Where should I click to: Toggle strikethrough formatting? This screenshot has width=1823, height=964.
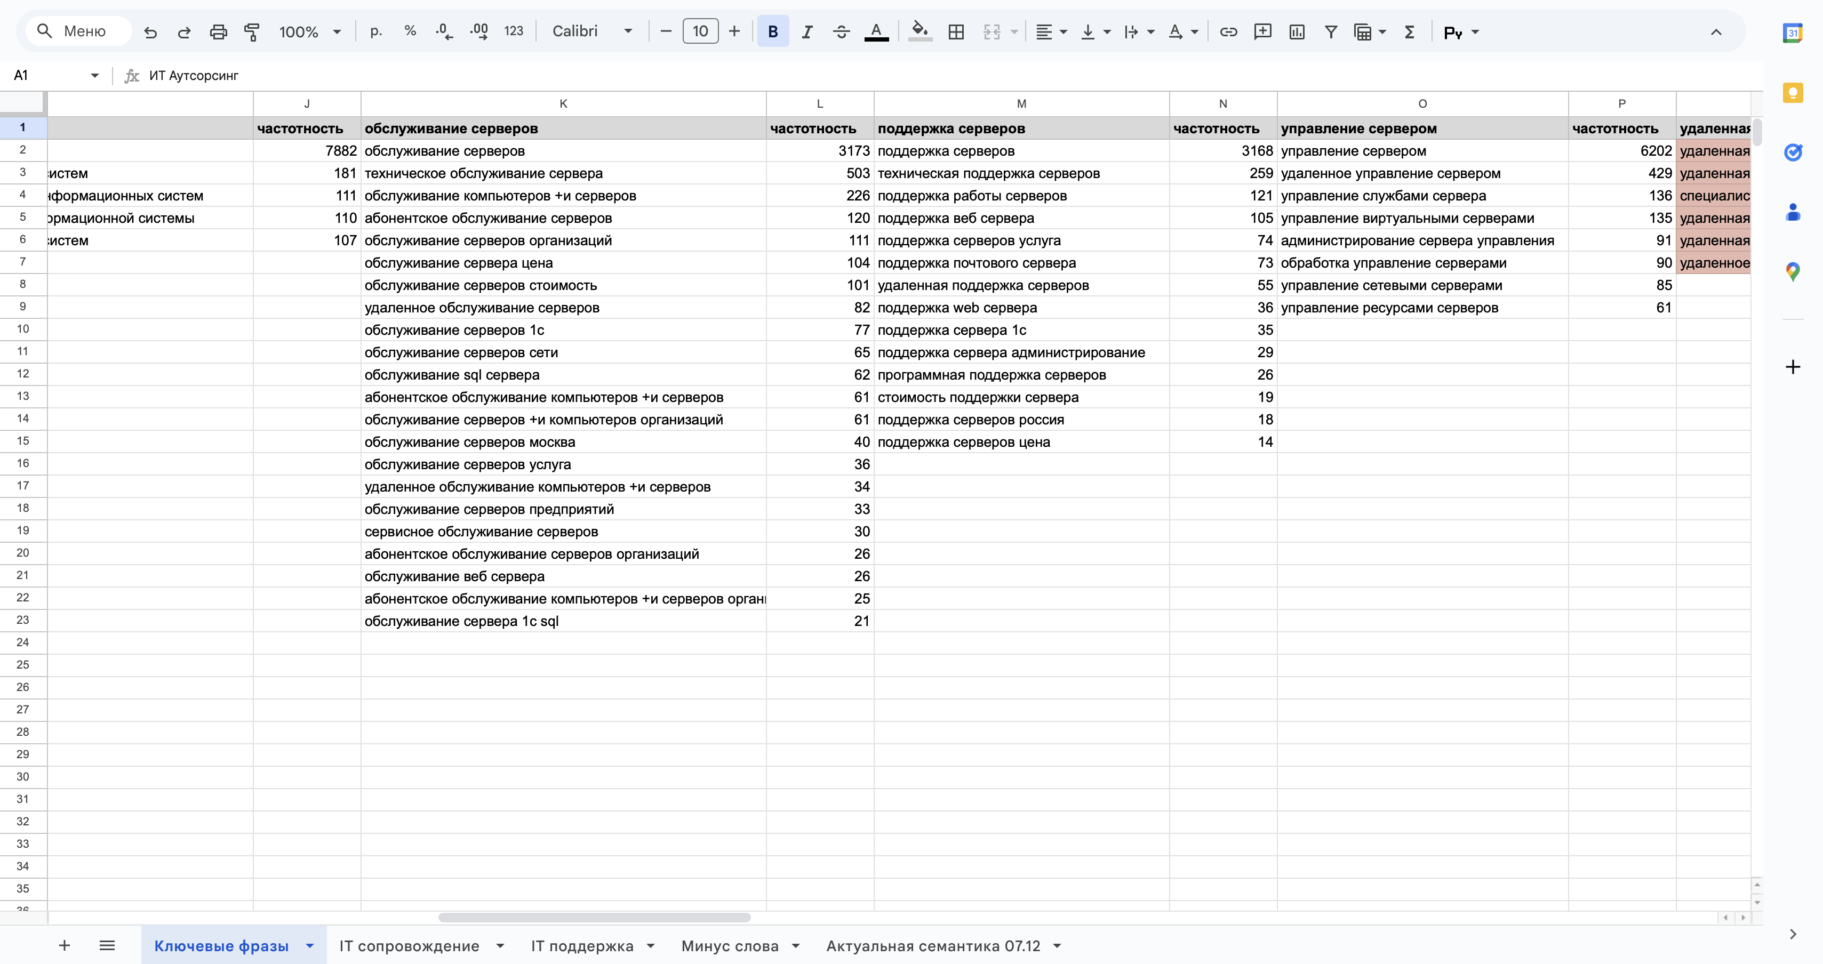coord(841,32)
